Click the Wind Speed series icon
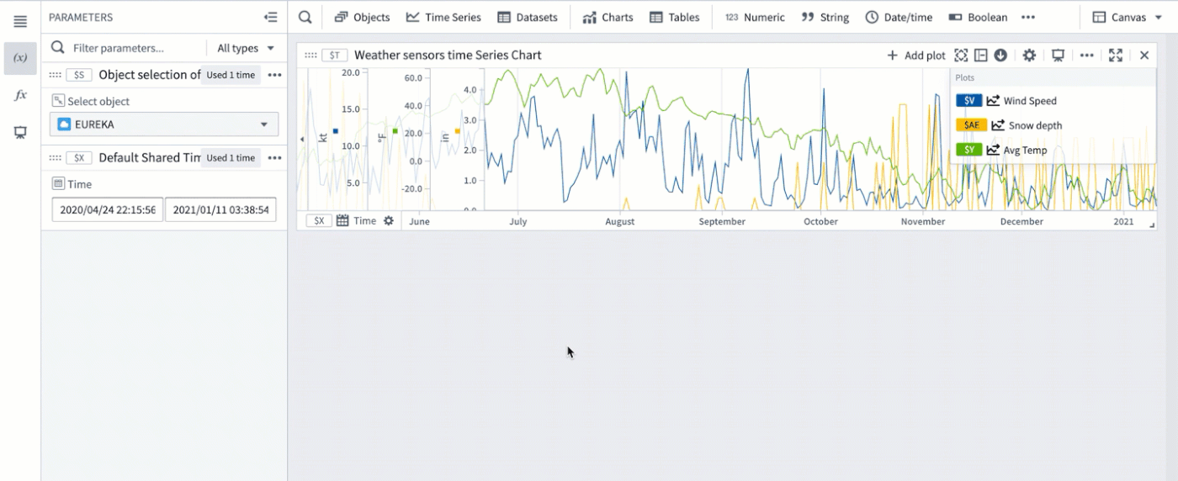1178x481 pixels. (993, 101)
